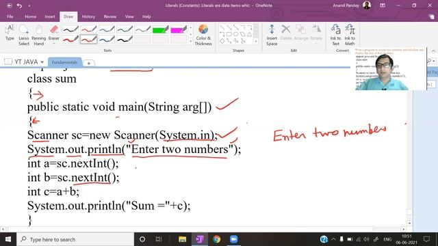The image size is (438, 246).
Task: Select the thick blue pen in bottom row
Action: [107, 40]
